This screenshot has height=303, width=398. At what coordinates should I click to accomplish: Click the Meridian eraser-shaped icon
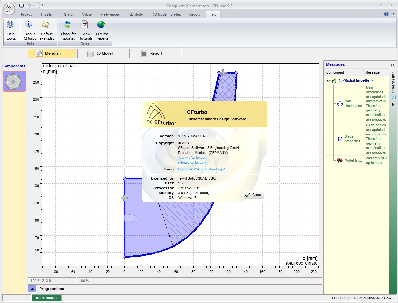point(39,53)
